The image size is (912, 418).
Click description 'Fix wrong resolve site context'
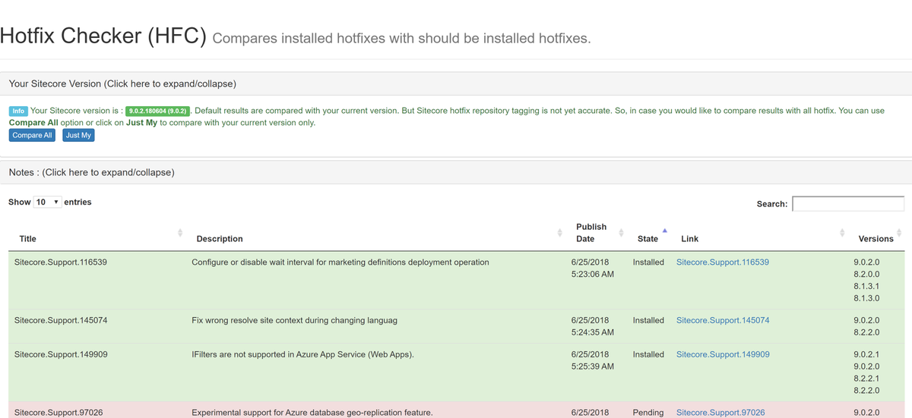[x=294, y=321]
